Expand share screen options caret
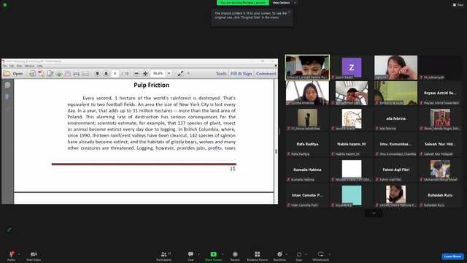The width and height of the screenshot is (467, 263). point(222,254)
